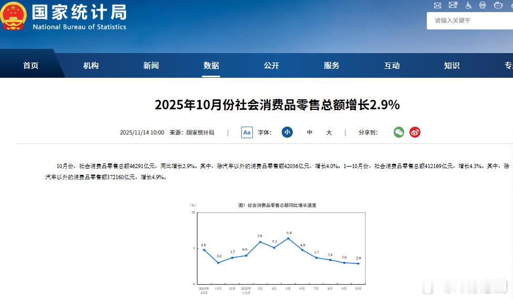The image size is (513, 299).
Task: Click the 5.1 data label in chart
Action: click(274, 241)
